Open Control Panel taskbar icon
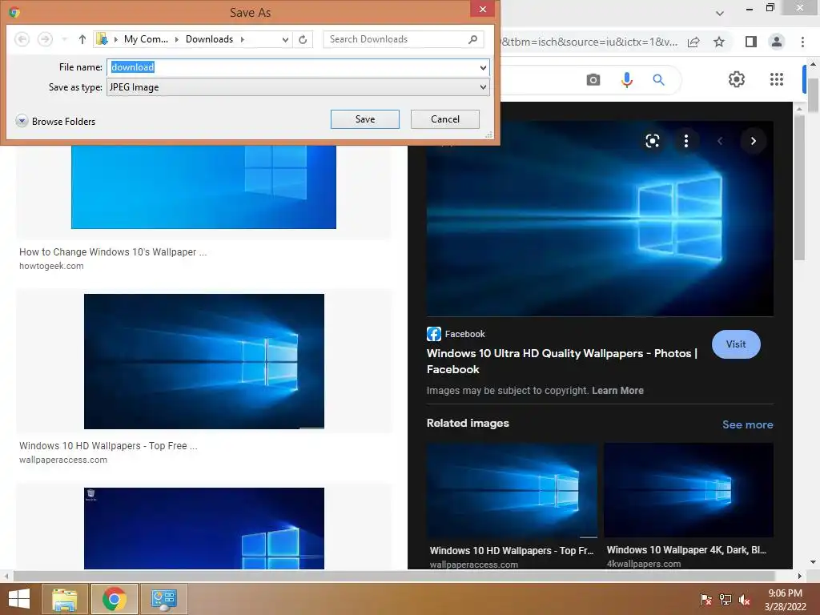820x615 pixels. [163, 599]
